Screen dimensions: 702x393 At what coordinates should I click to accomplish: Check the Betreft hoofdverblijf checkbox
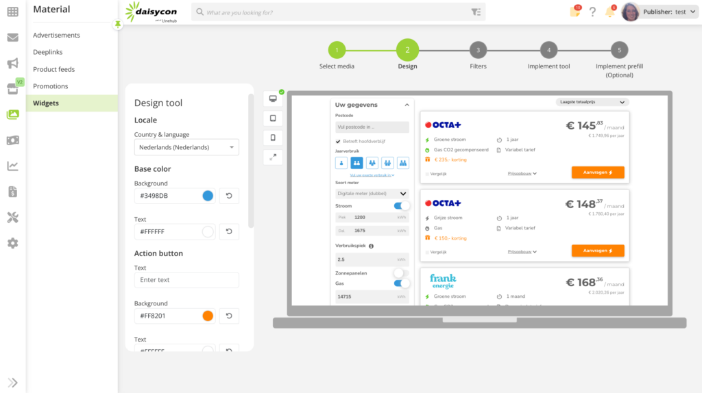338,141
